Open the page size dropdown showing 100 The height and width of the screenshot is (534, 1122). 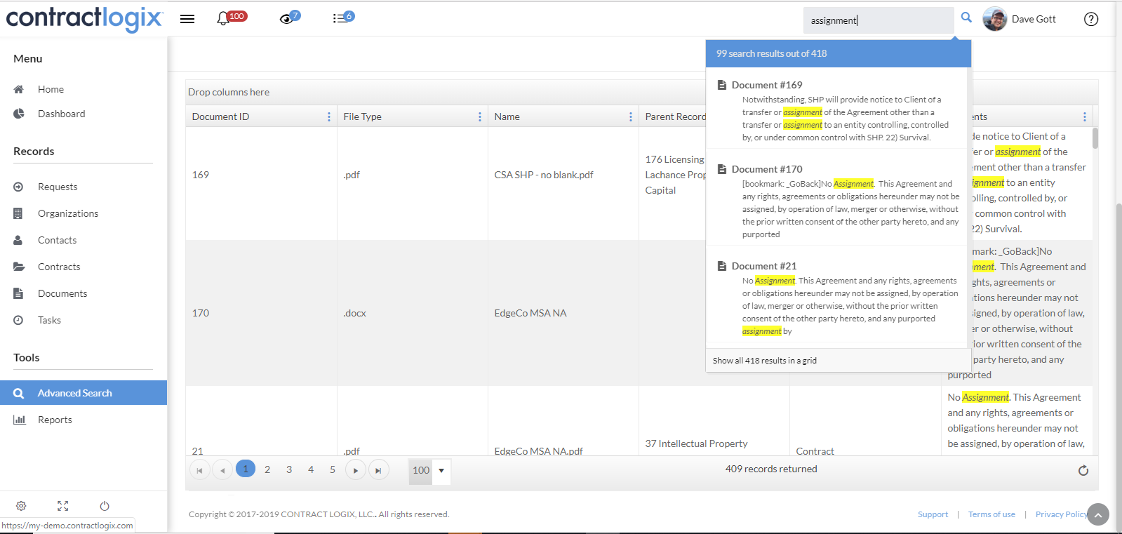coord(429,470)
